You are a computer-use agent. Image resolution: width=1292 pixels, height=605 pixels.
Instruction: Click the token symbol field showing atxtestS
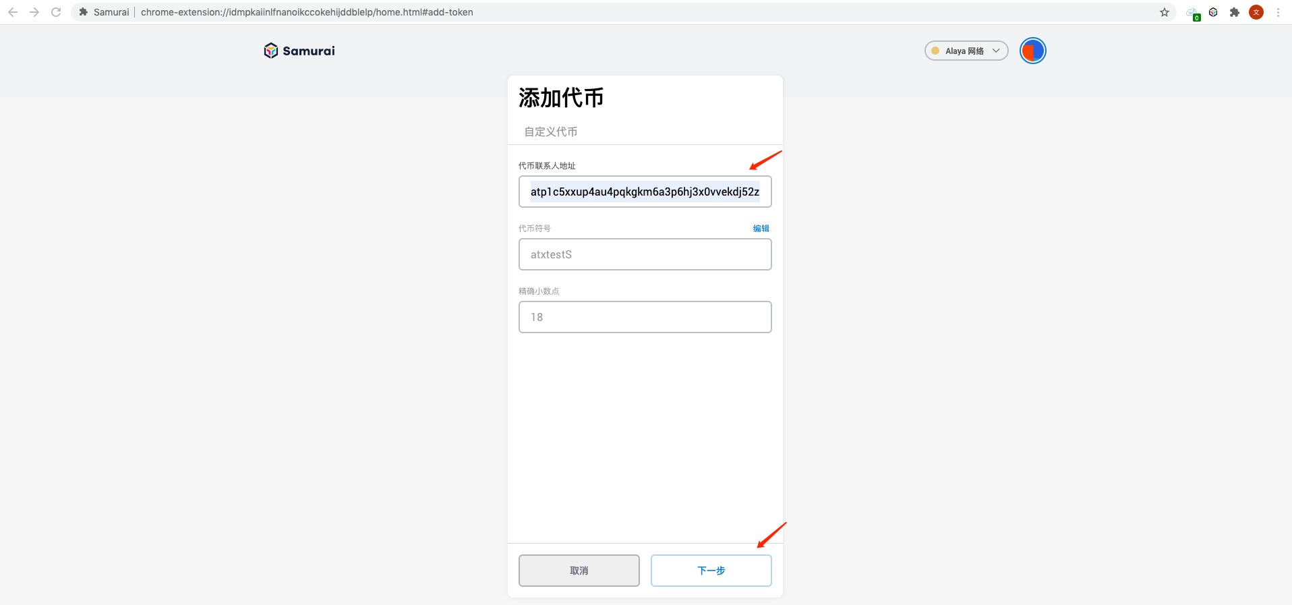pyautogui.click(x=645, y=254)
